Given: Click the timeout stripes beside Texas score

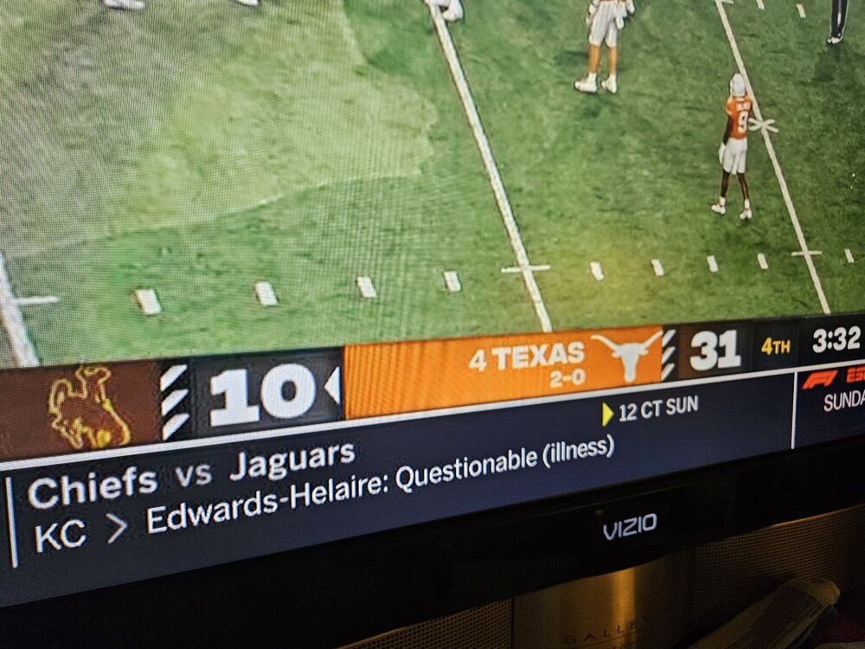Looking at the screenshot, I should point(669,355).
